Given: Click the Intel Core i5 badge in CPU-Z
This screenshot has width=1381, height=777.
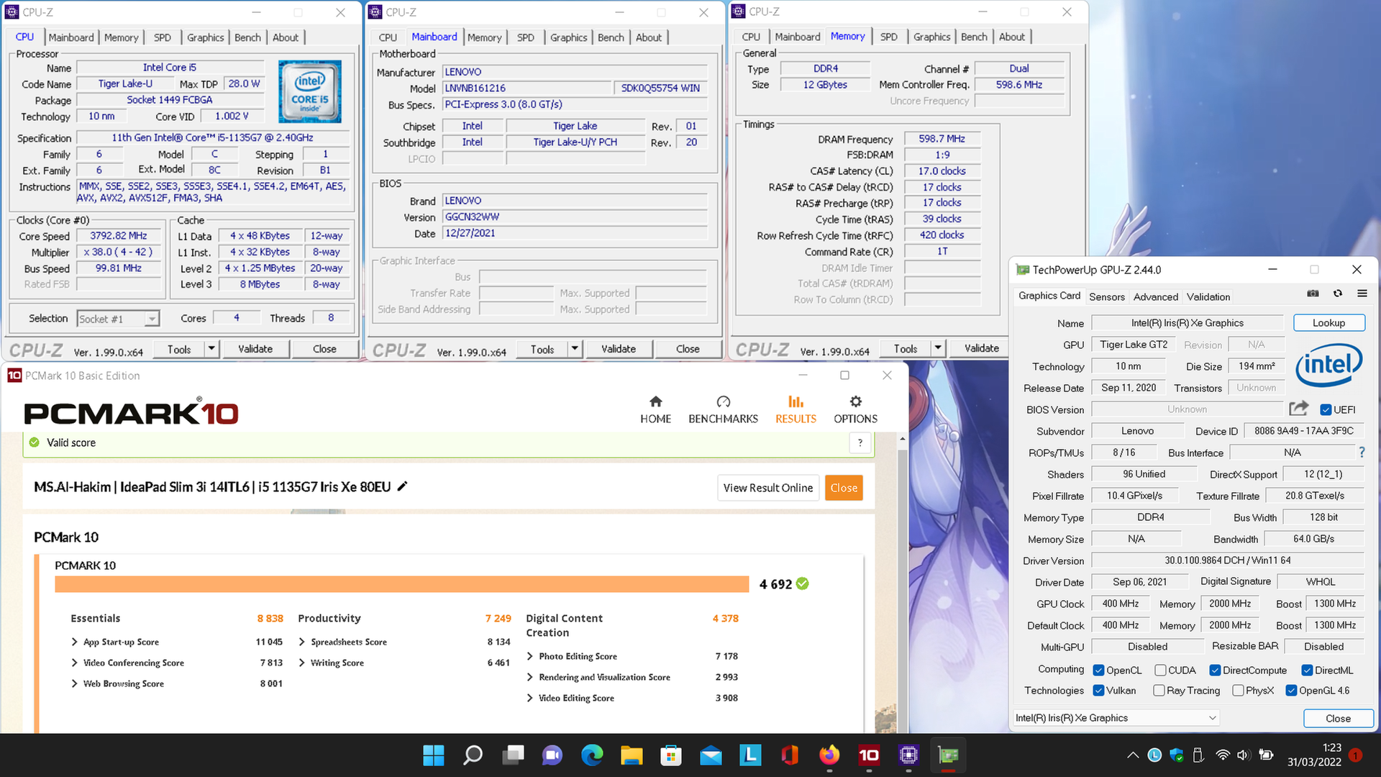Looking at the screenshot, I should 310,91.
